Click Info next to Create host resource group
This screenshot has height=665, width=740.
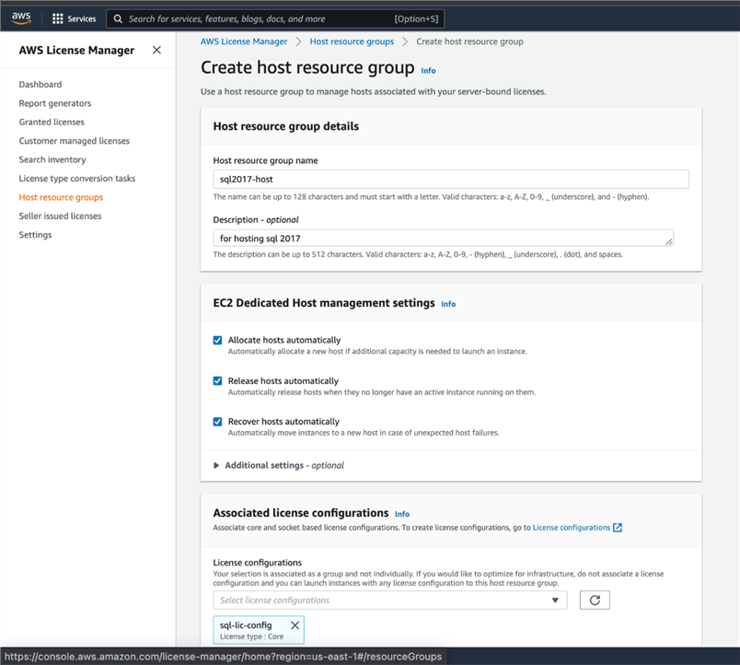[428, 71]
